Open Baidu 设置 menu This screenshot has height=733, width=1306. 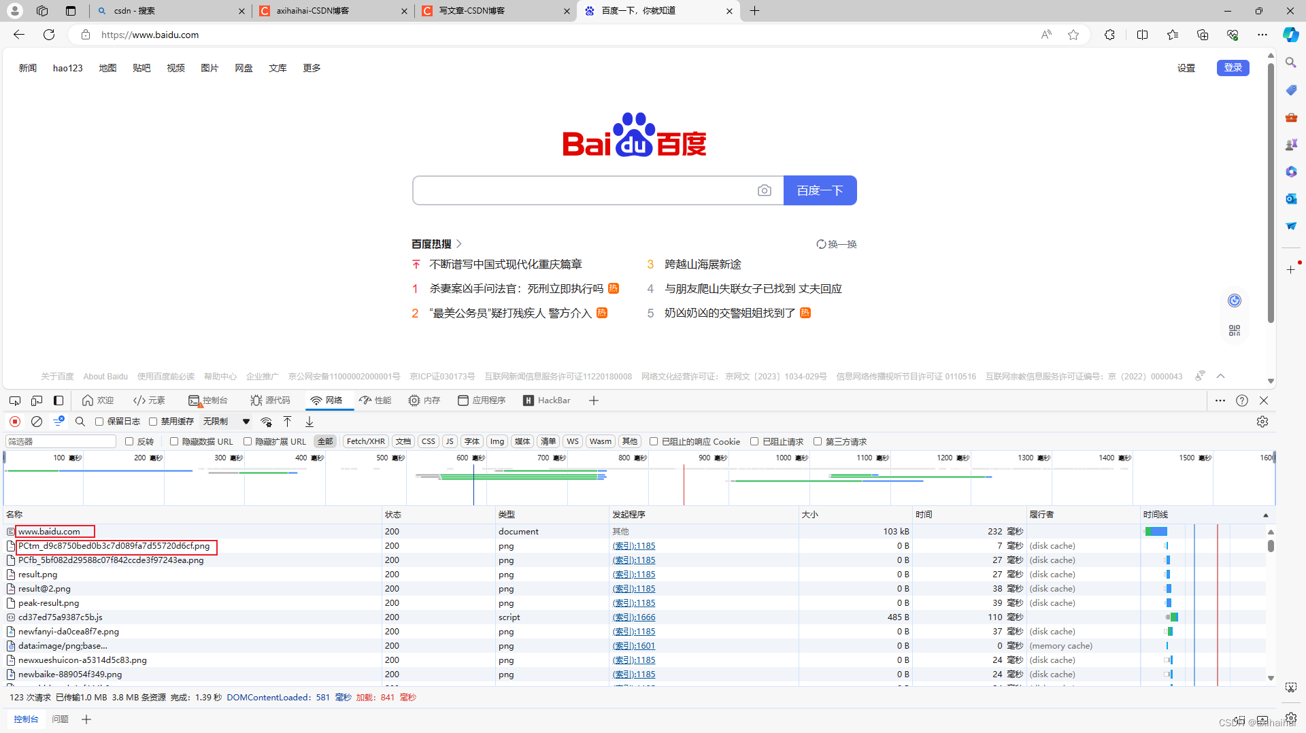click(x=1186, y=68)
